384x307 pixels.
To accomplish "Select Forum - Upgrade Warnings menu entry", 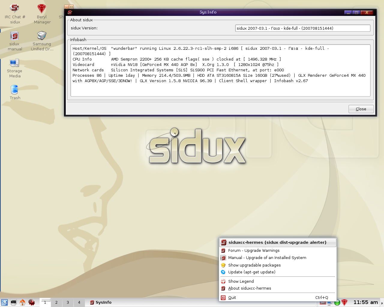I will point(277,251).
